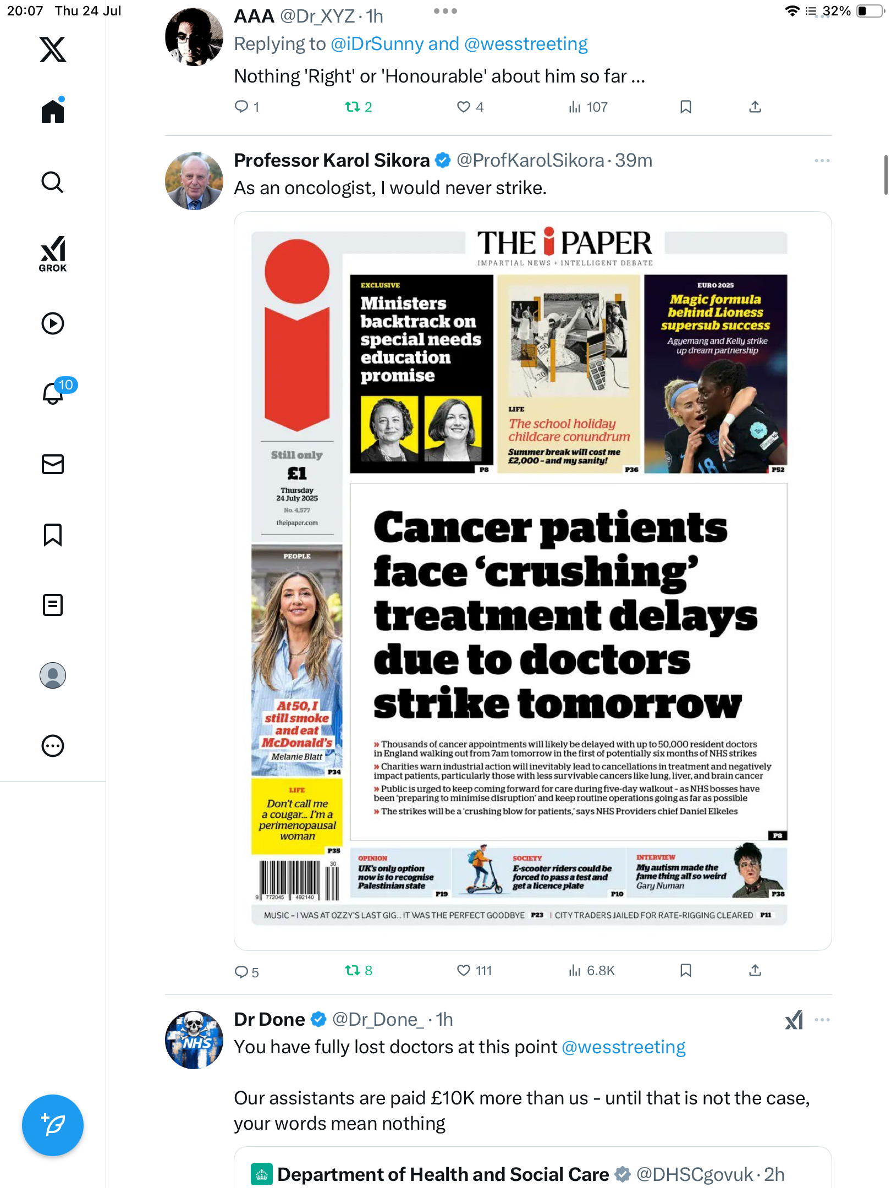Open more options on Karol Sikora's post
The height and width of the screenshot is (1188, 891).
[x=822, y=161]
